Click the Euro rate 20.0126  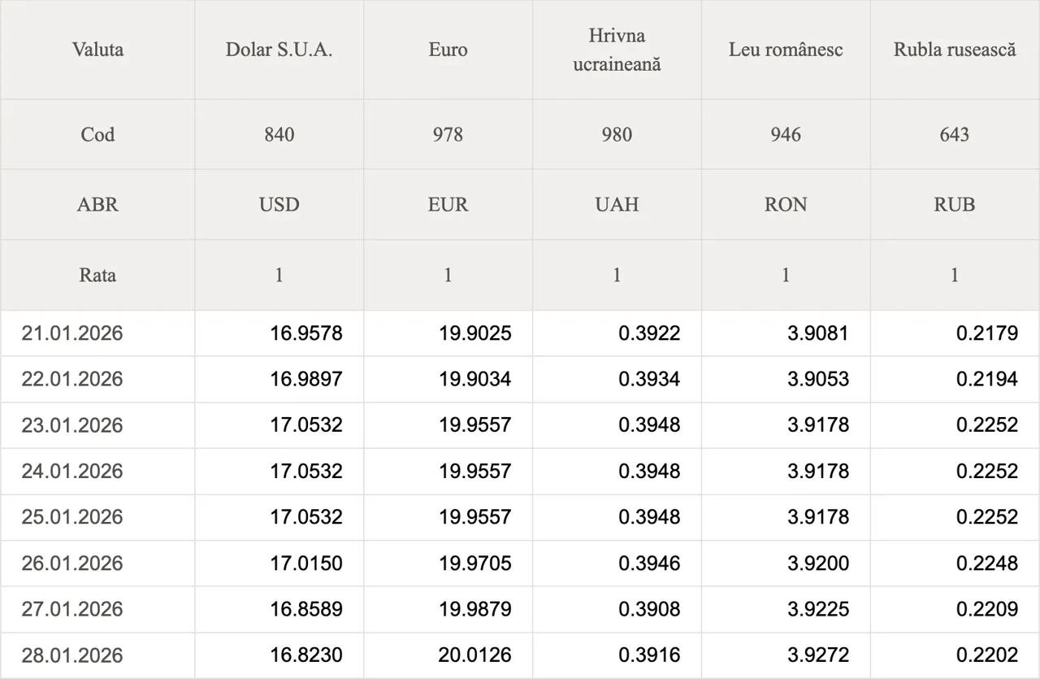[x=474, y=655]
